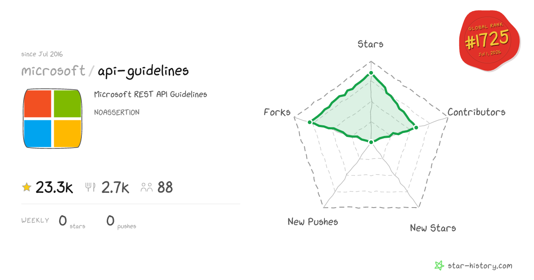The image size is (534, 280).
Task: Click the Stars axis label
Action: pos(371,44)
